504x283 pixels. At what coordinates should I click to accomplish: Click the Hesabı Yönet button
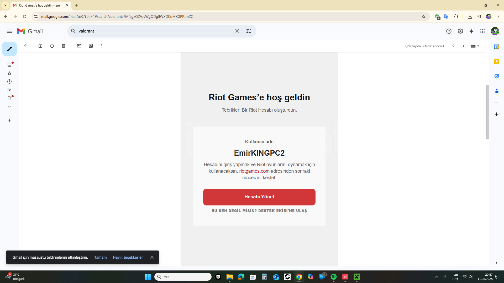[259, 197]
